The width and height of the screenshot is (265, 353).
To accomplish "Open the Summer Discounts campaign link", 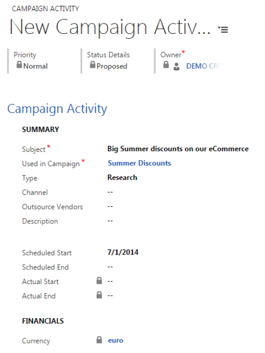I will click(x=140, y=163).
